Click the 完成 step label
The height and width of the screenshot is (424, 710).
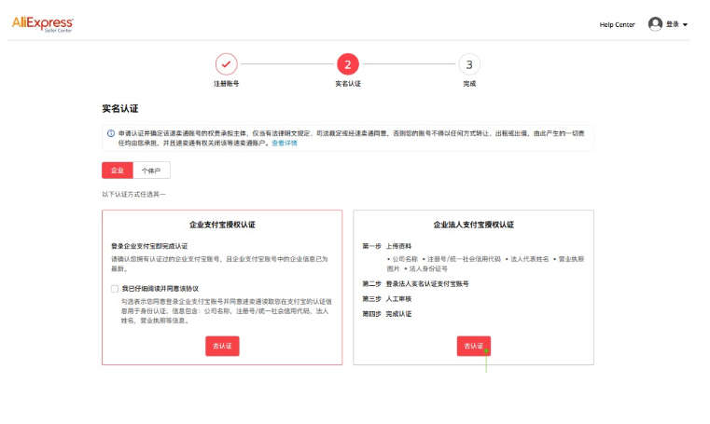point(469,84)
